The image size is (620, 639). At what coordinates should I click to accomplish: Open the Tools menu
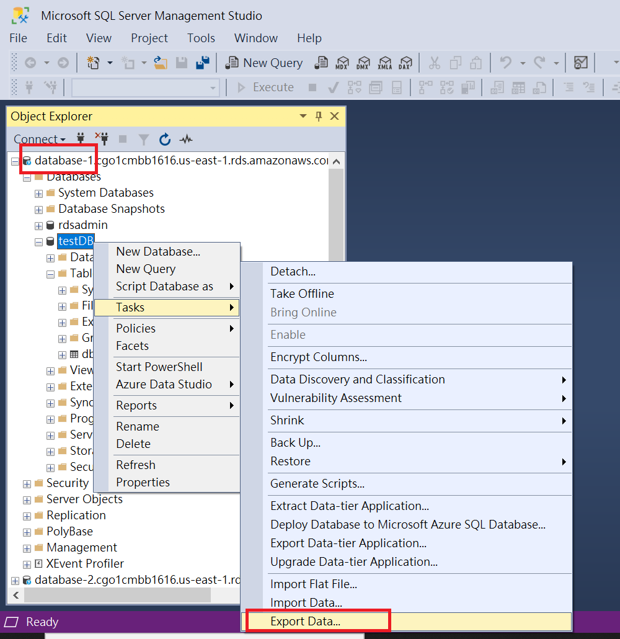coord(201,38)
